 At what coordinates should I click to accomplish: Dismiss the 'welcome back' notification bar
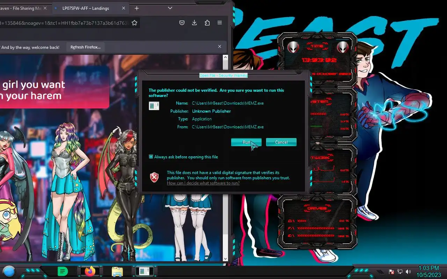[x=220, y=46]
